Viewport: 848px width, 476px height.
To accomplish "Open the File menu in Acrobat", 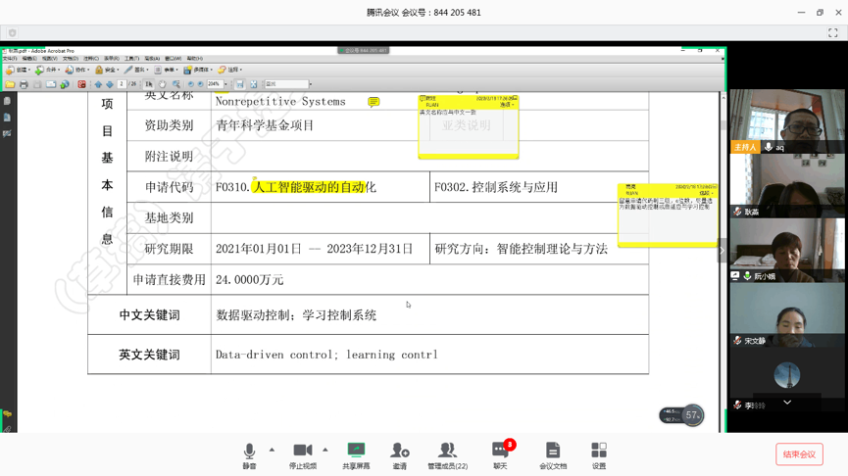I will click(10, 59).
